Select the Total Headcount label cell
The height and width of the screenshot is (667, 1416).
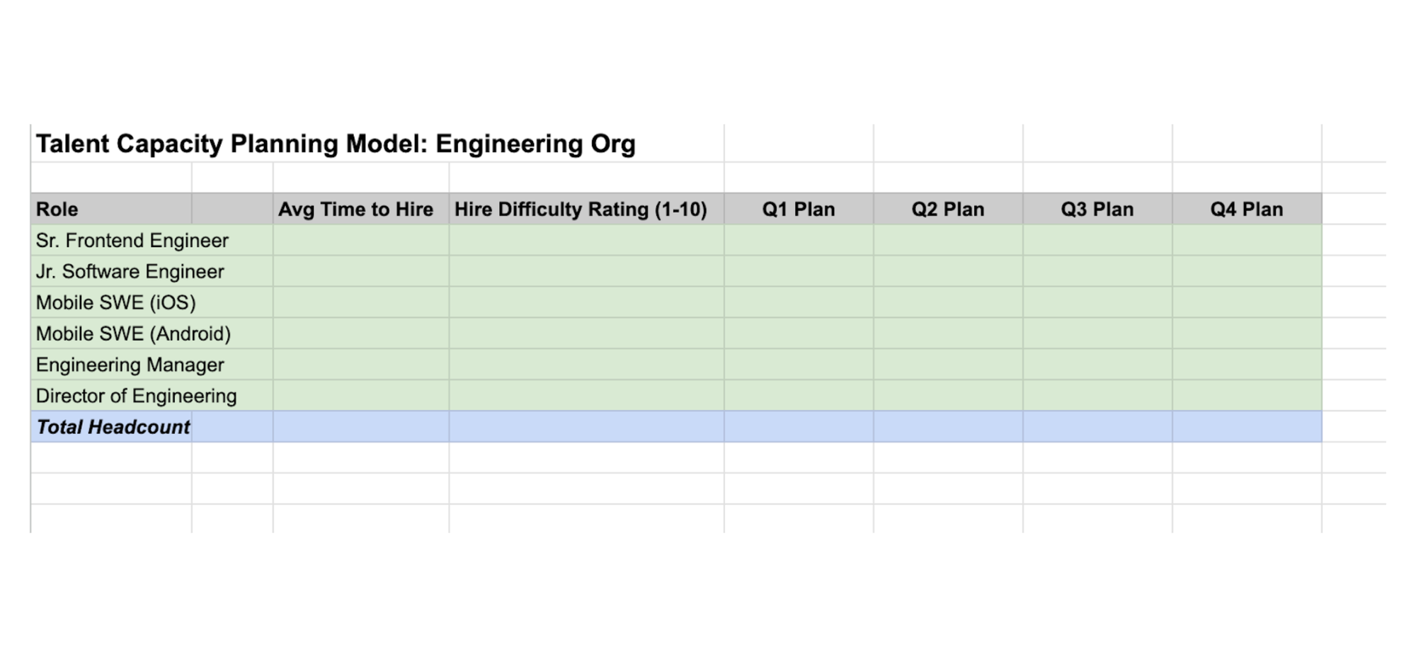tap(113, 427)
